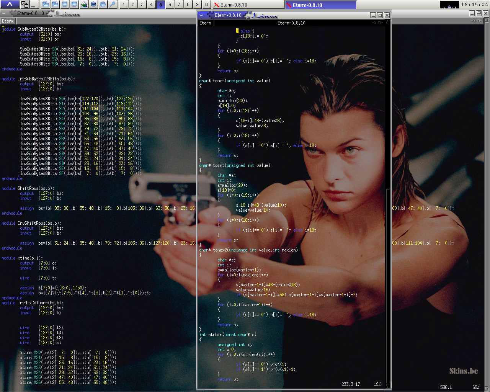Screen dimensions: 490x392
Task: Click the CPU load graph applet
Action: pyautogui.click(x=449, y=5)
